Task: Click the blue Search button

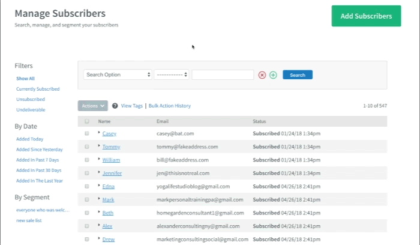Action: [298, 75]
